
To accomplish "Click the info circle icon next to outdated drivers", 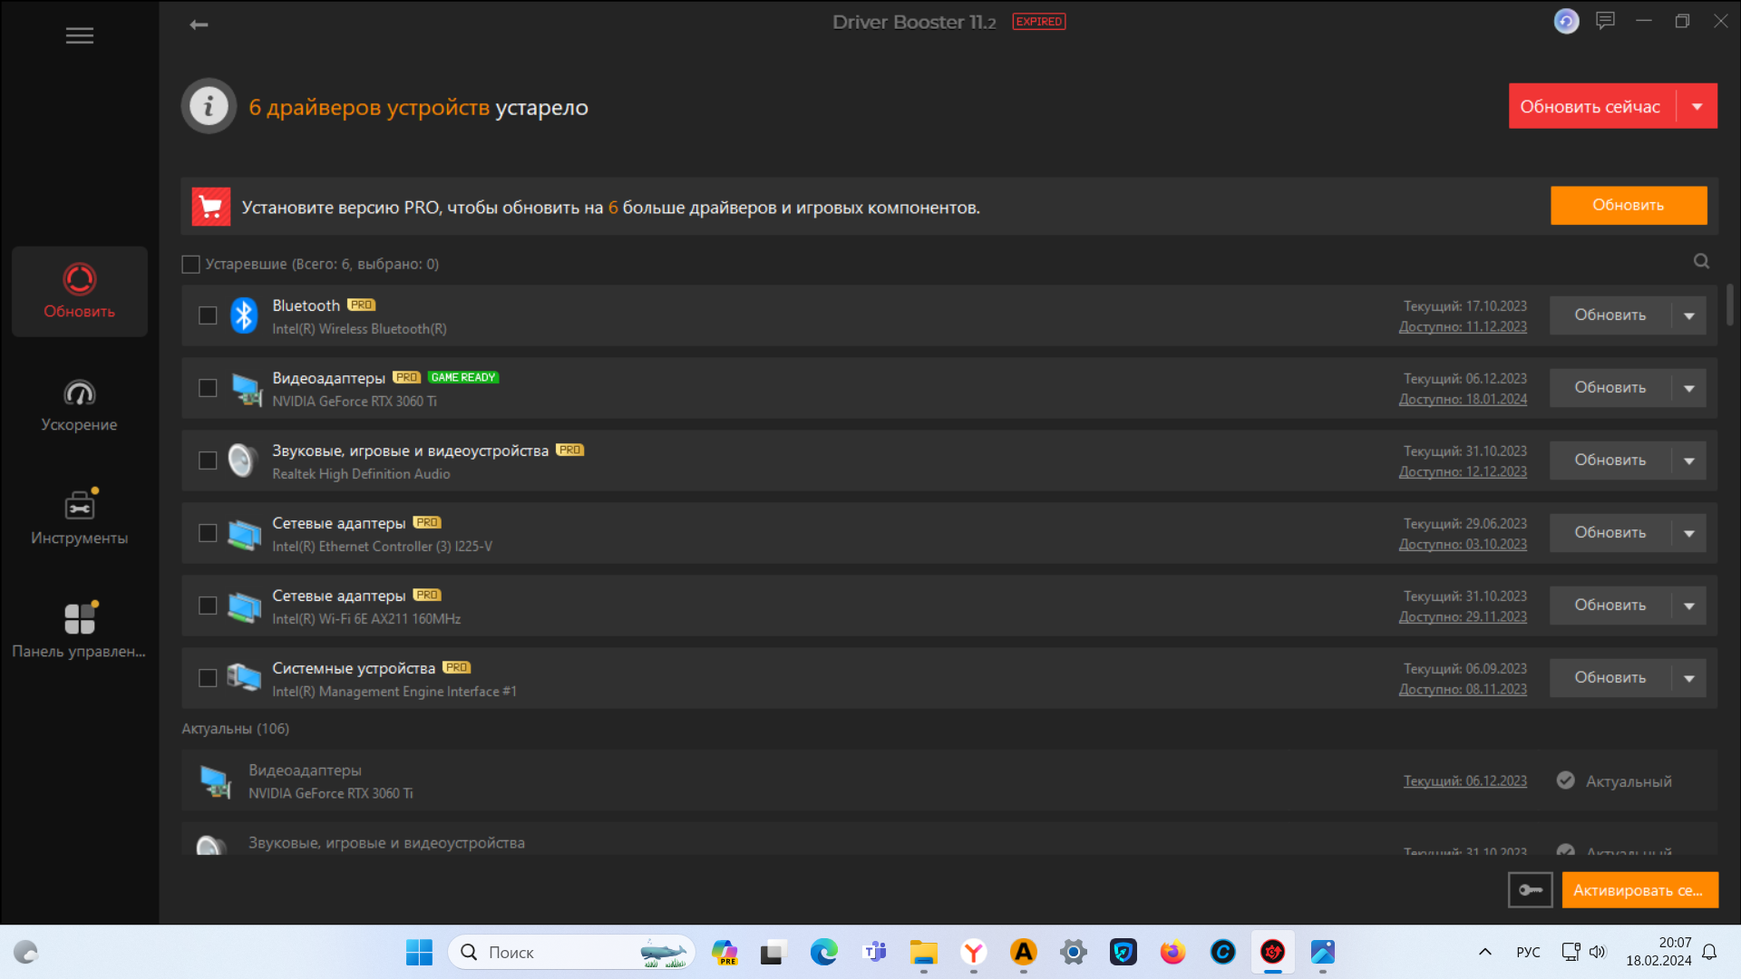I will tap(209, 106).
